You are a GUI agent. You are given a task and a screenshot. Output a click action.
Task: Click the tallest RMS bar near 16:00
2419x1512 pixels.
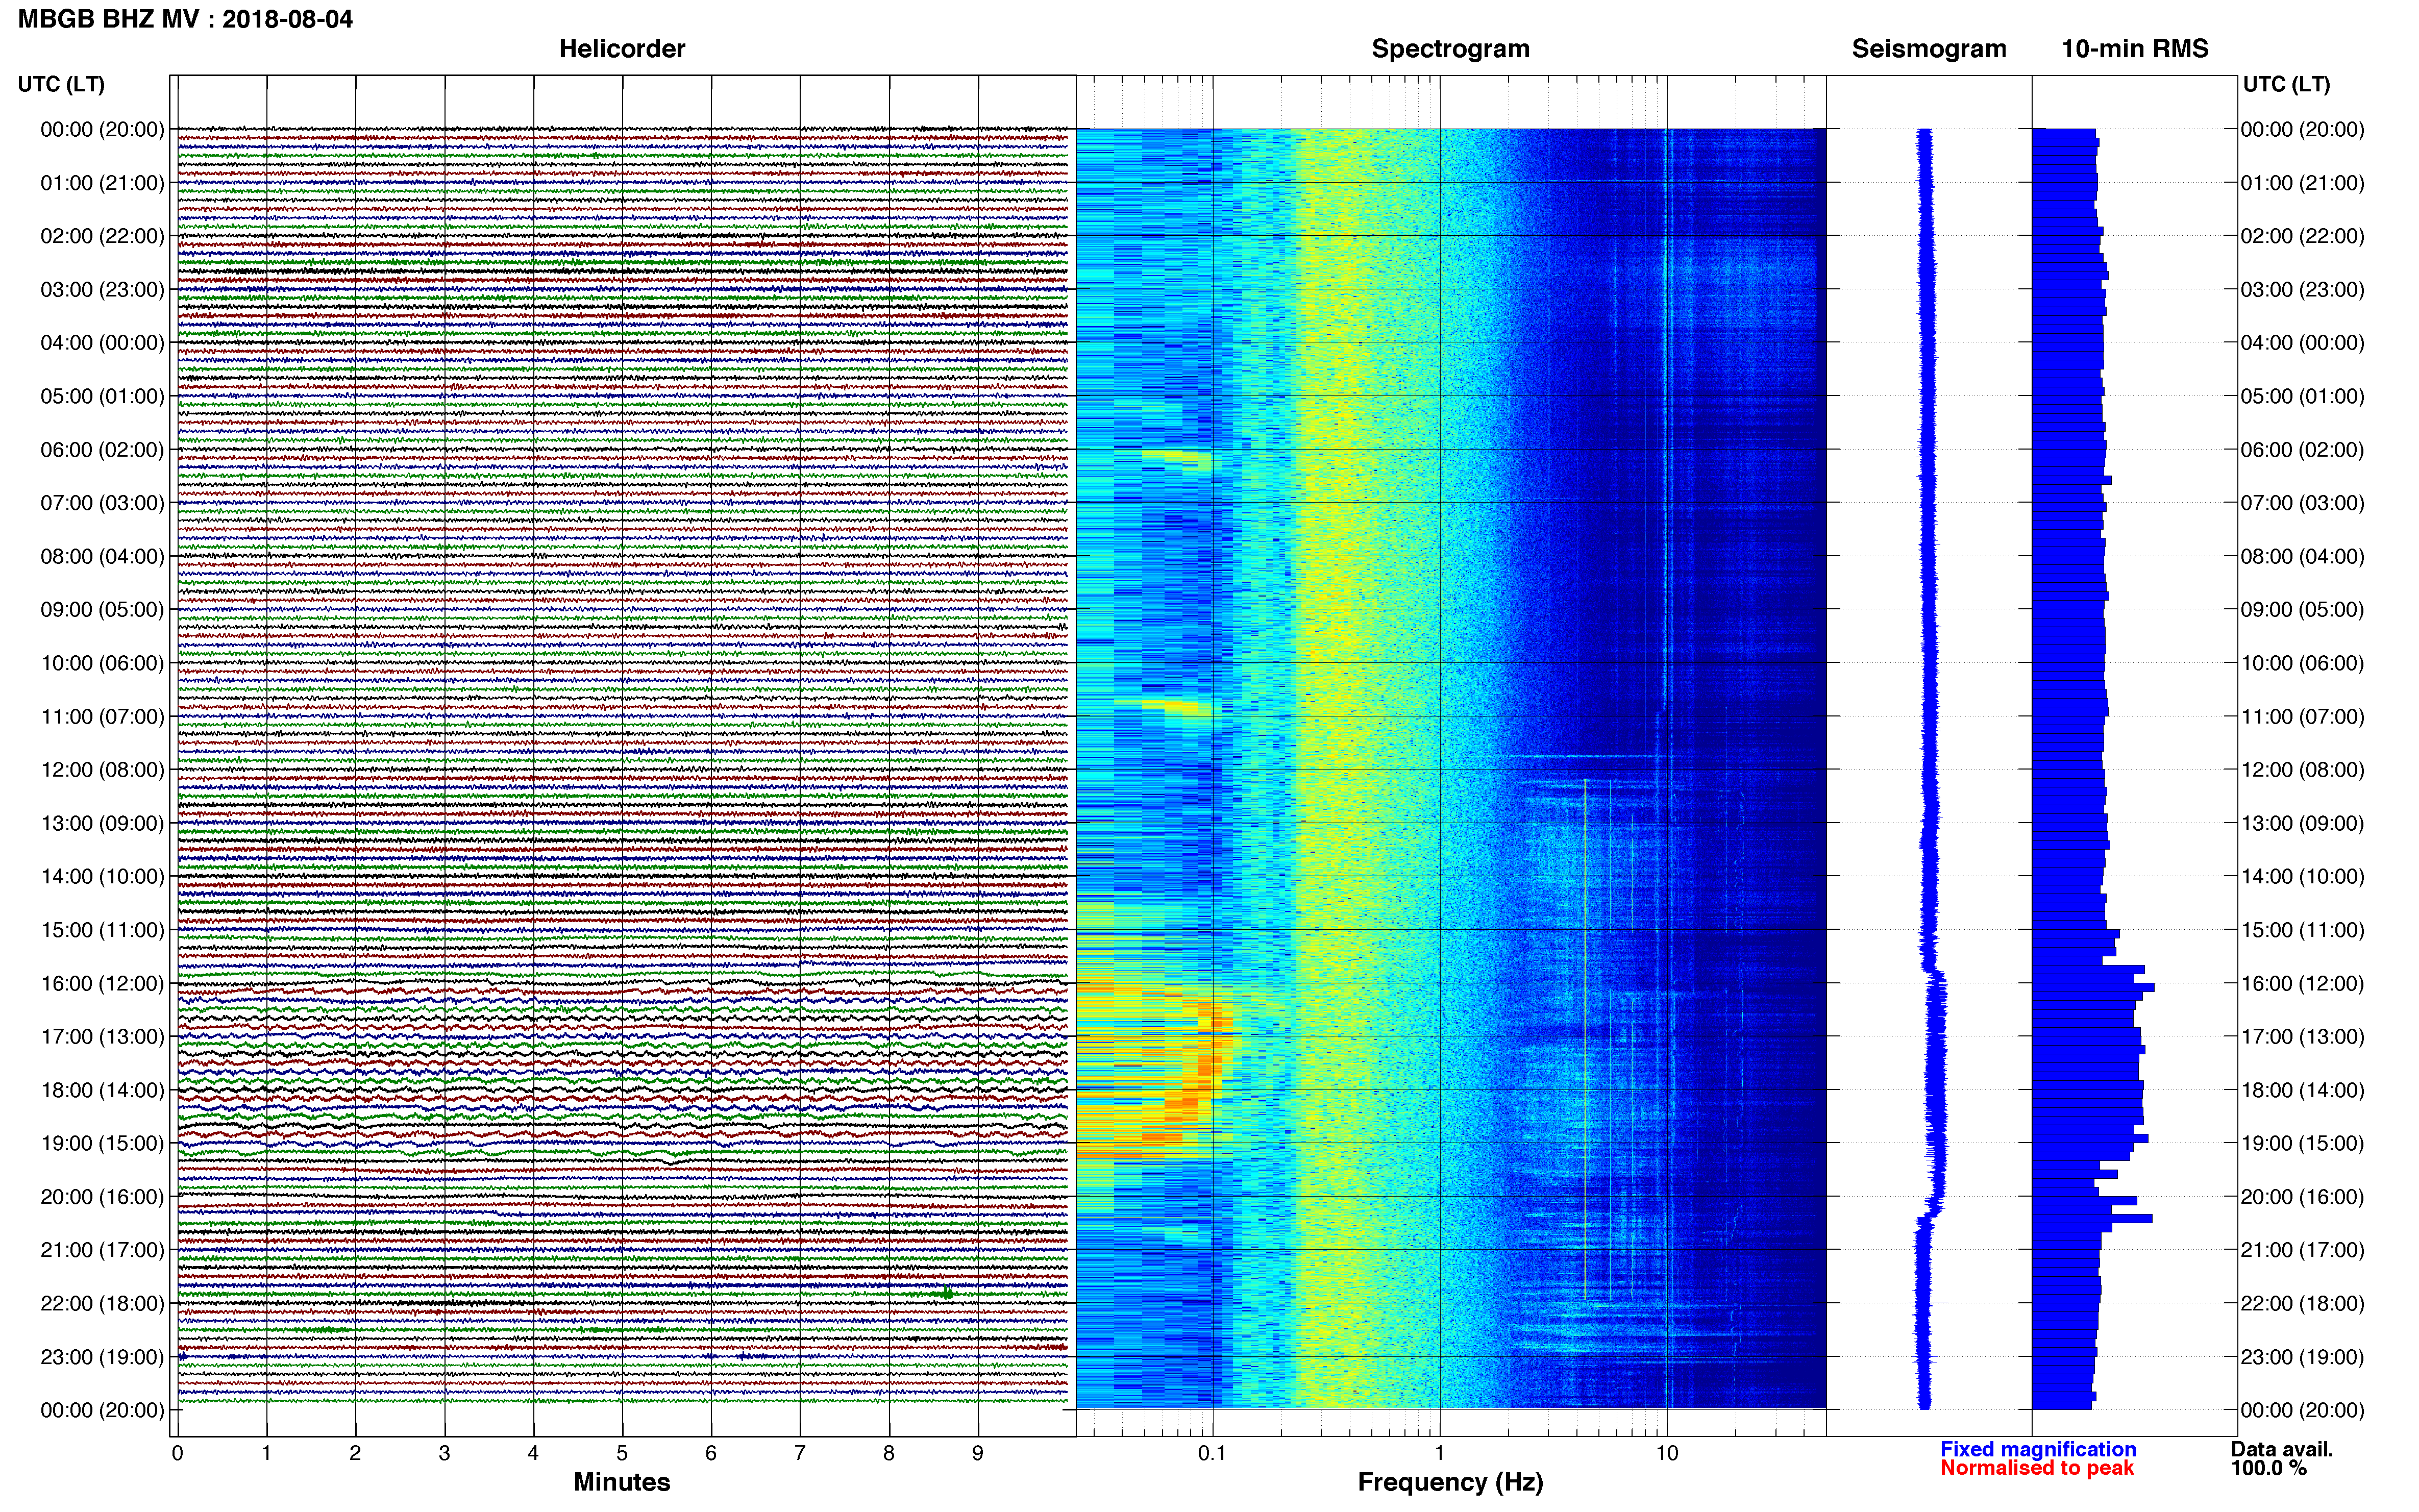(2093, 988)
